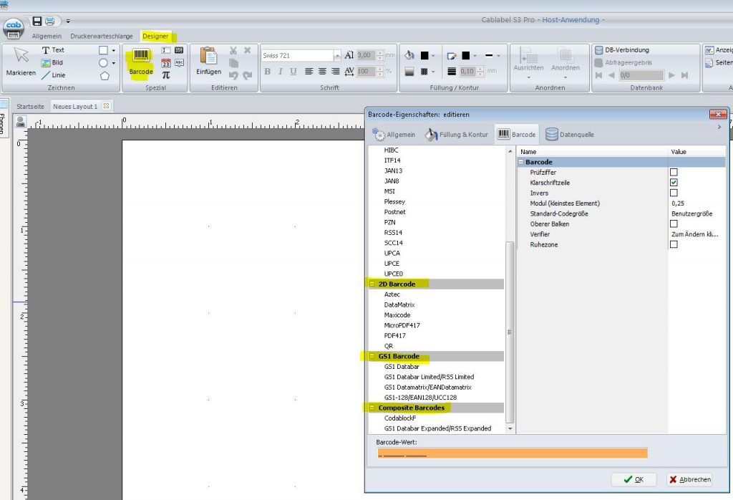Check the Invers option

pyautogui.click(x=673, y=193)
